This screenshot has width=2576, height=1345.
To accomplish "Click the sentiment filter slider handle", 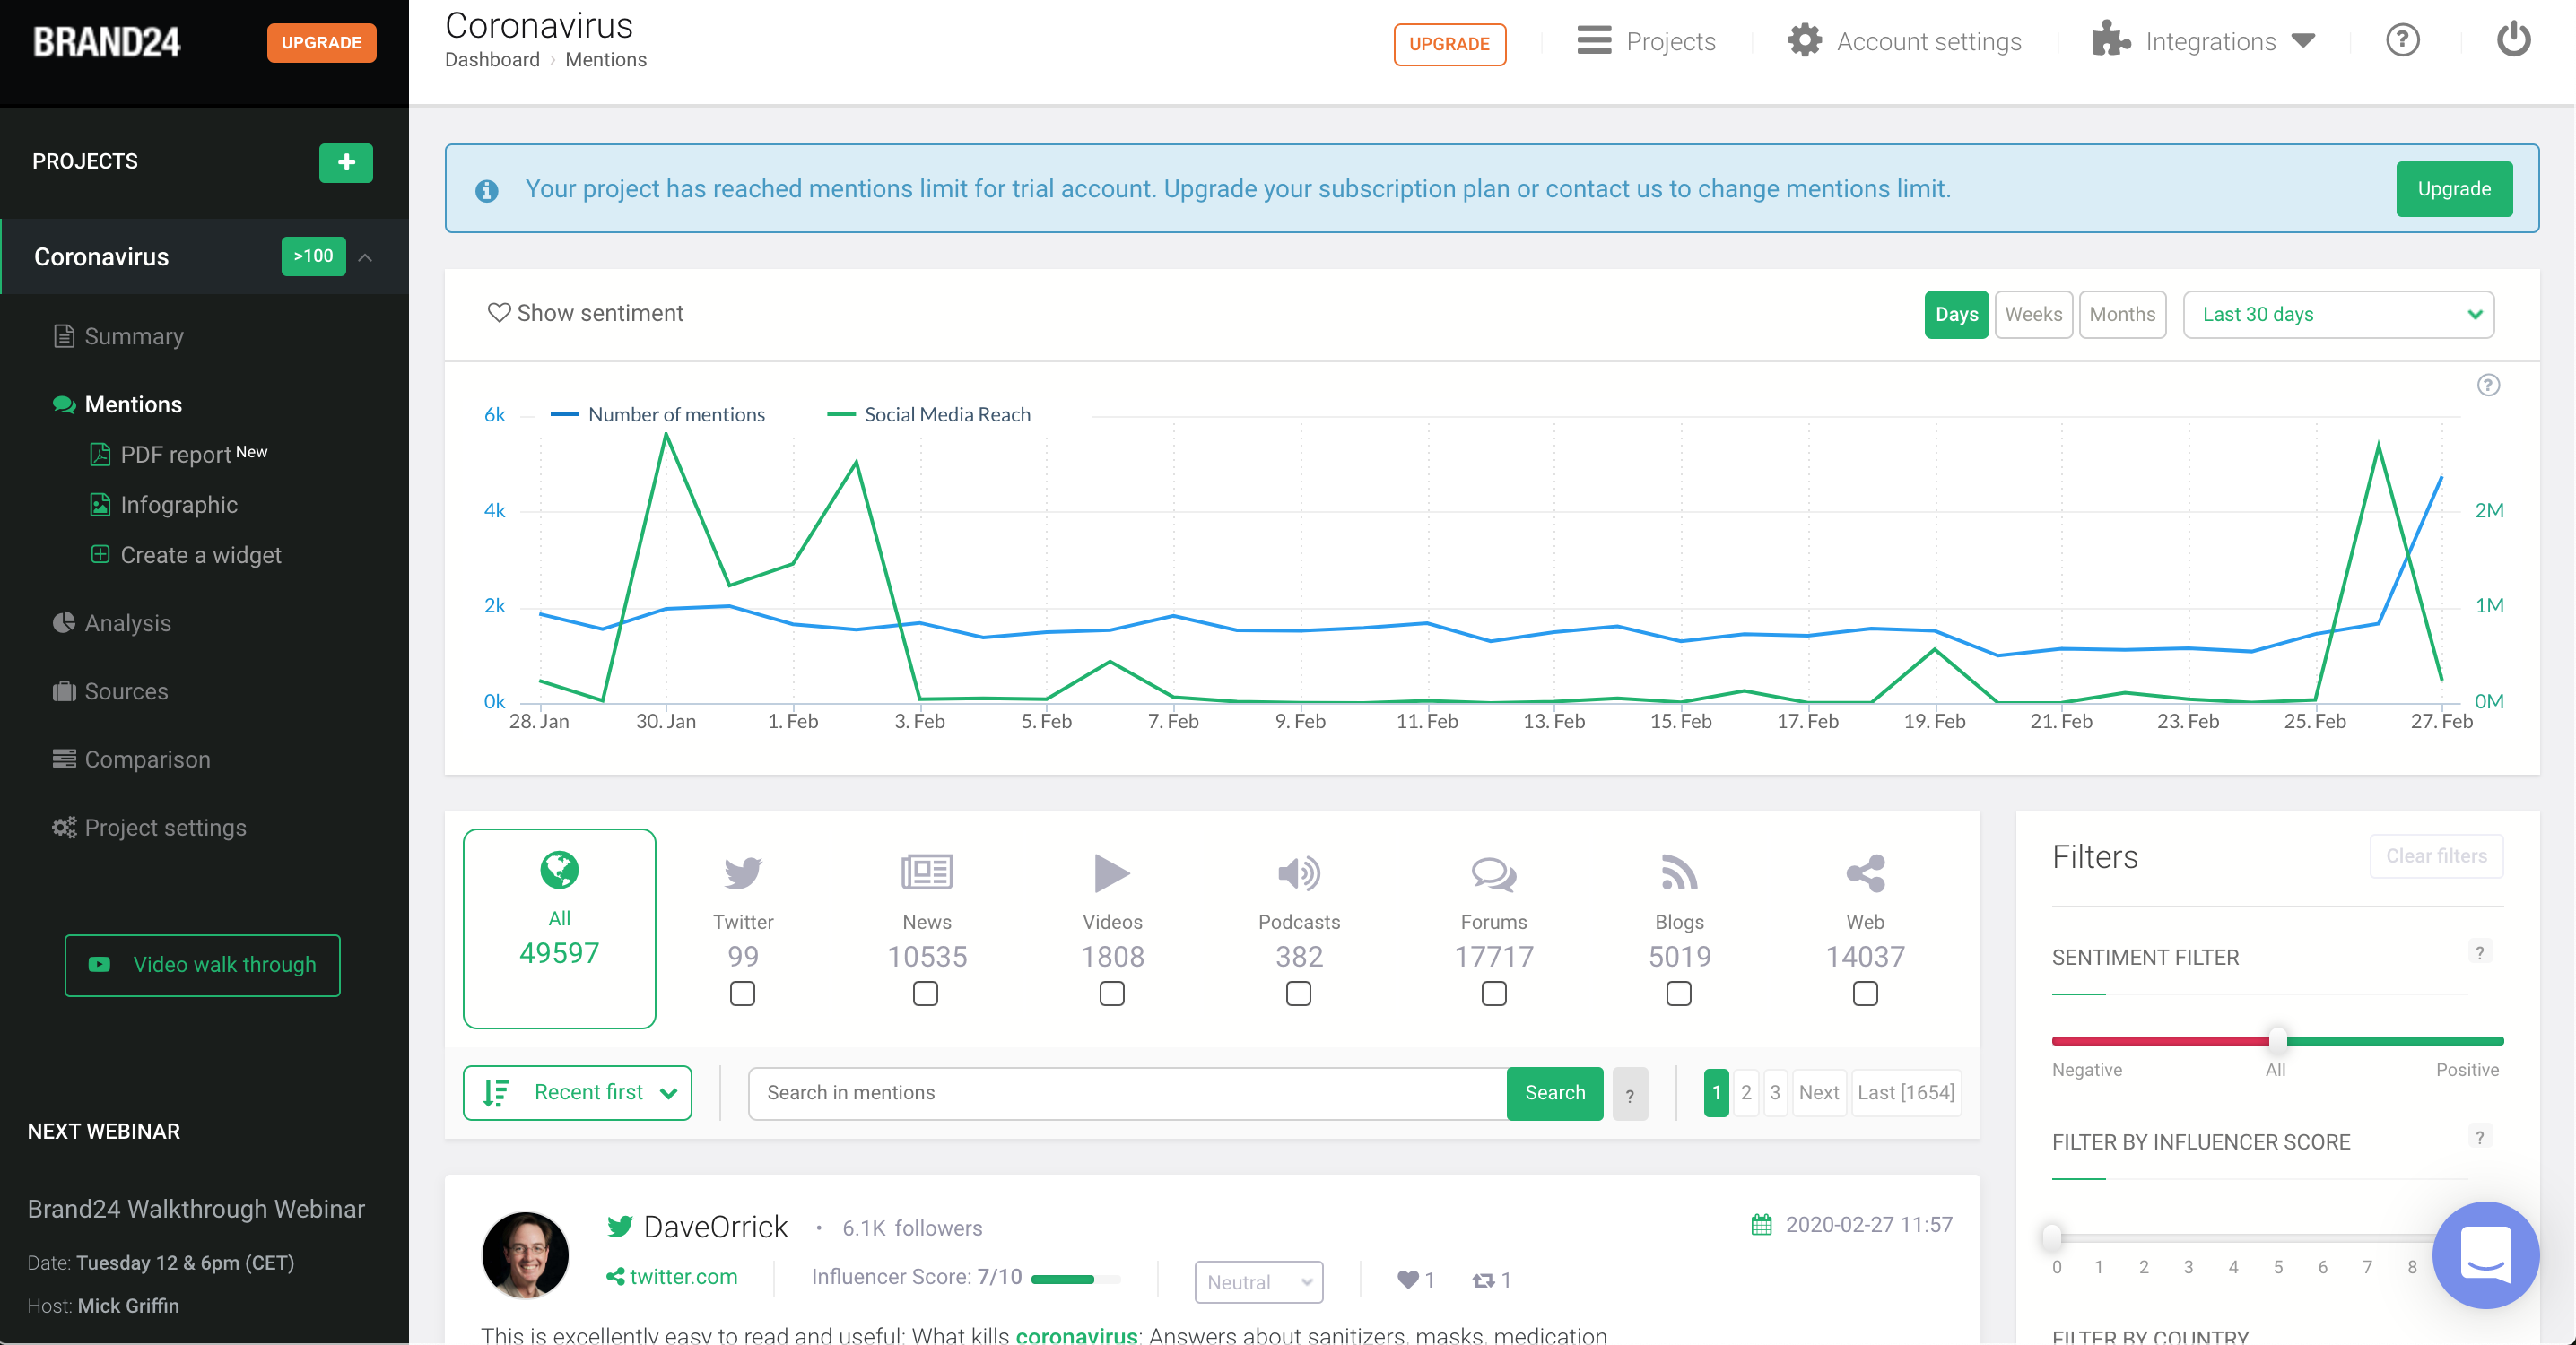I will click(2277, 1040).
